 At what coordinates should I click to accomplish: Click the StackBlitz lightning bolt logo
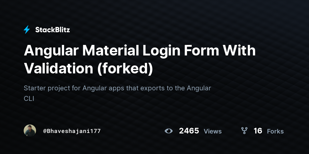tap(27, 30)
